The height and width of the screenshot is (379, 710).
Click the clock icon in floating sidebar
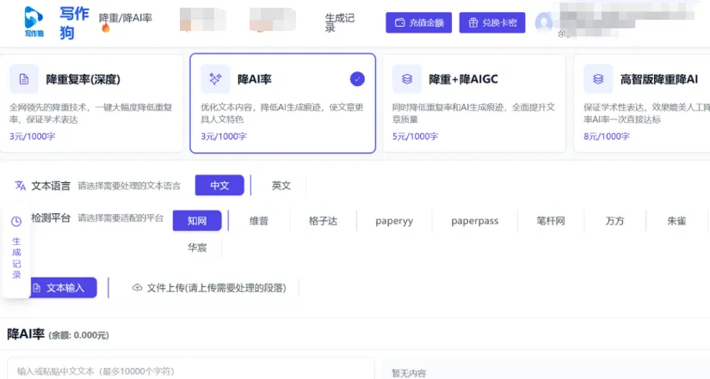[x=16, y=222]
